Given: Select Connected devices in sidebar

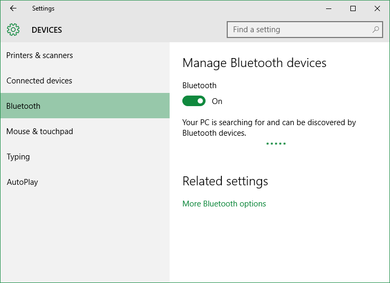Looking at the screenshot, I should pyautogui.click(x=85, y=80).
